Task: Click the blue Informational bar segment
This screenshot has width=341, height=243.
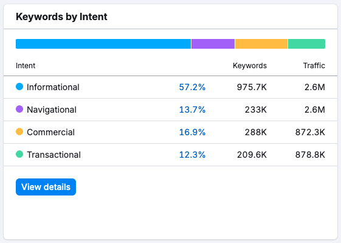Action: (x=103, y=44)
